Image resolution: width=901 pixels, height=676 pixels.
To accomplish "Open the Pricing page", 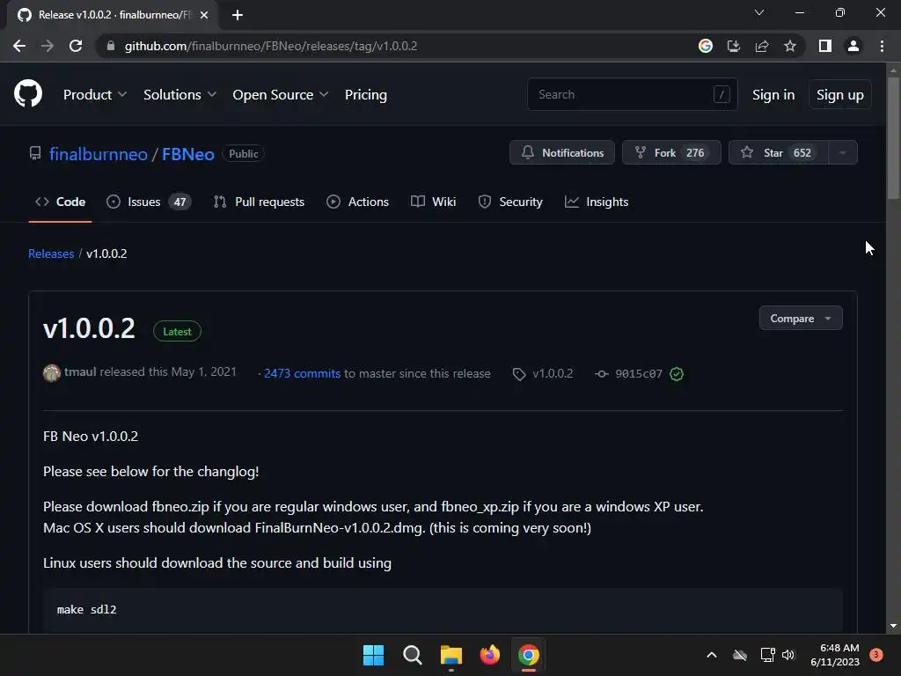I will 365,95.
